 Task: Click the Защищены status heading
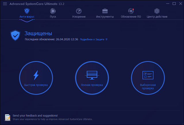(x=38, y=33)
